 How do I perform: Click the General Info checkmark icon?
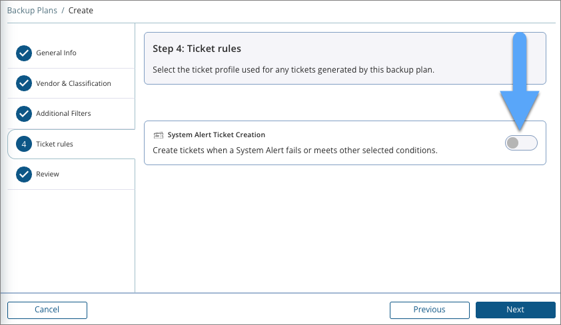[x=24, y=53]
